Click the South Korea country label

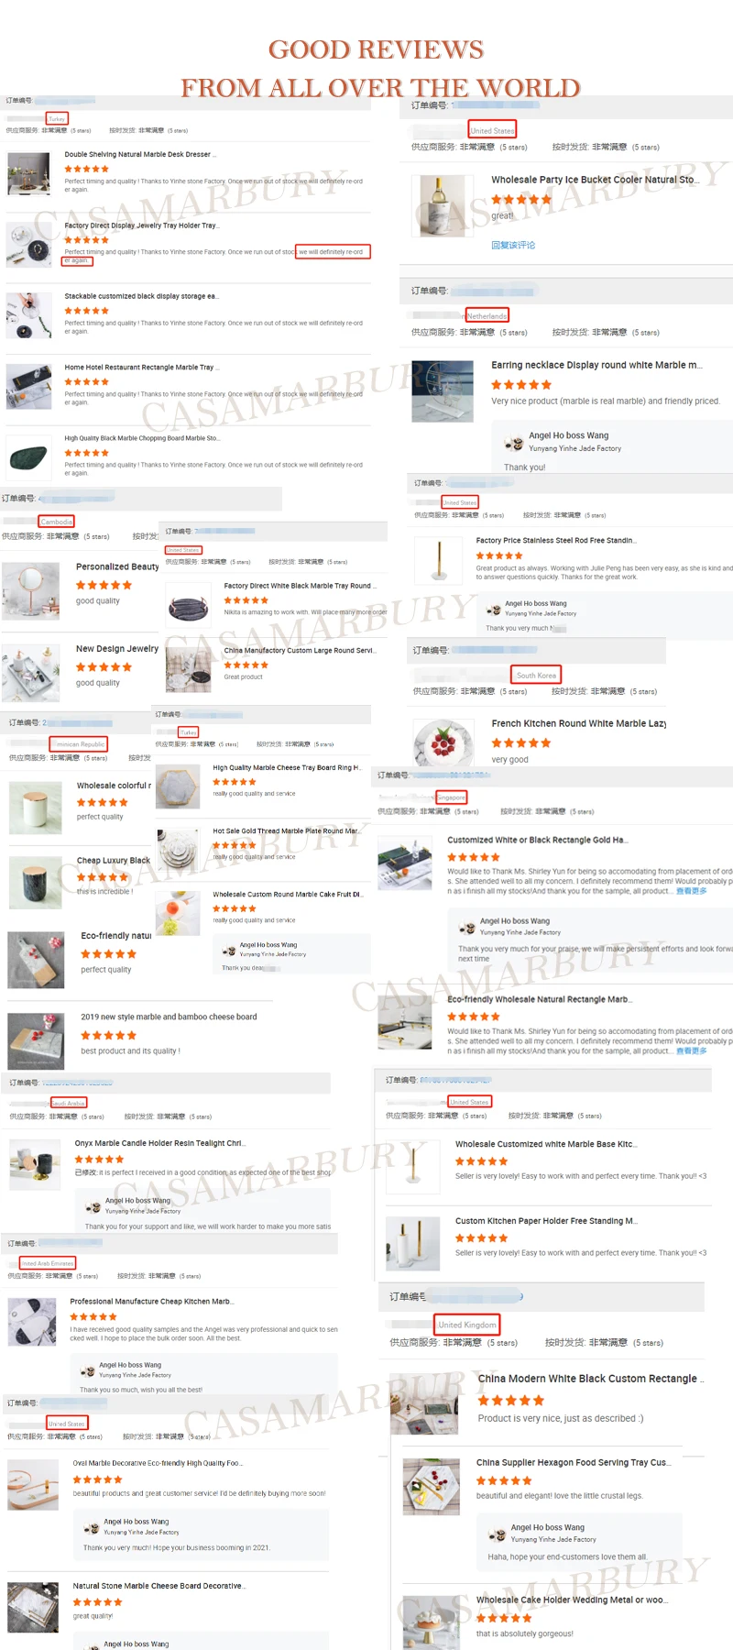pos(537,676)
